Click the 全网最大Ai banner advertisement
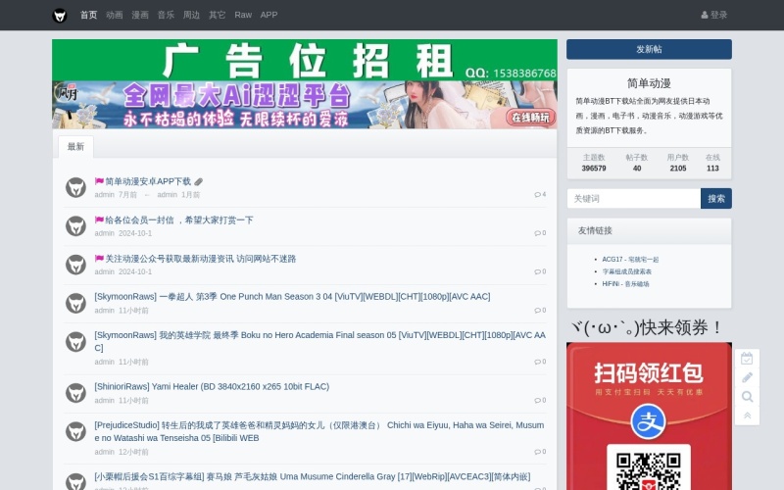 click(305, 105)
